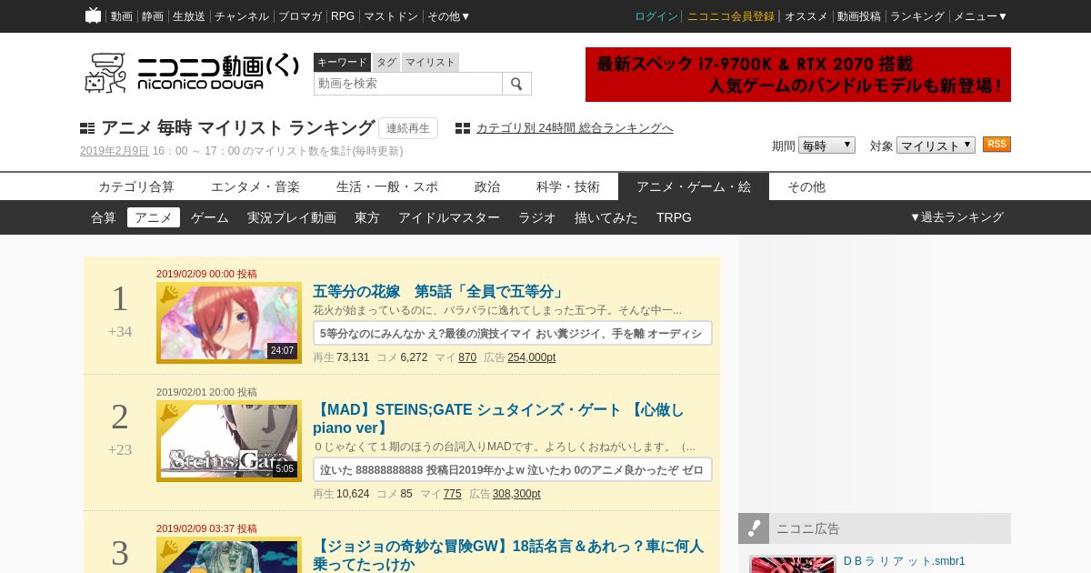The image size is (1091, 573).
Task: Open 動画 in top navigation
Action: [x=122, y=16]
